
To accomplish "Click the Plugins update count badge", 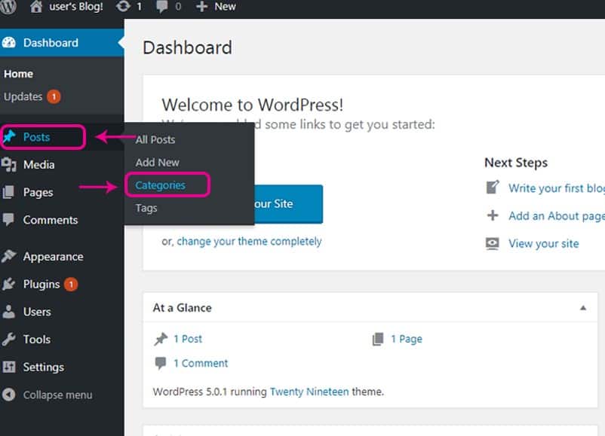I will [x=71, y=284].
